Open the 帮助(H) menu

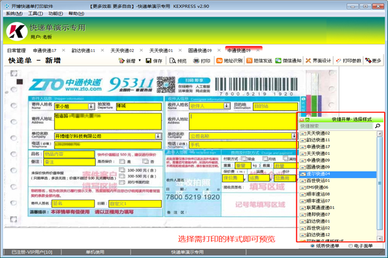tap(76, 14)
